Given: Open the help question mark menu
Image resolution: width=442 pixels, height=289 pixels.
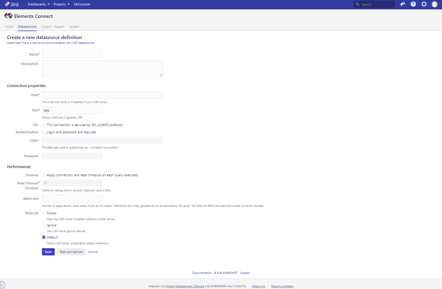Looking at the screenshot, I should point(413,4).
